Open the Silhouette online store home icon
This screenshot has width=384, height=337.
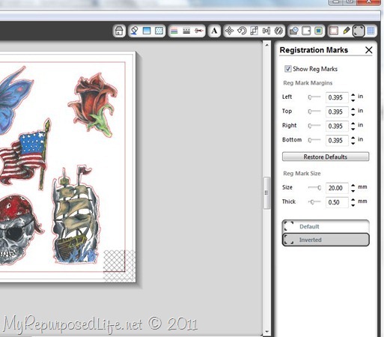[x=119, y=31]
